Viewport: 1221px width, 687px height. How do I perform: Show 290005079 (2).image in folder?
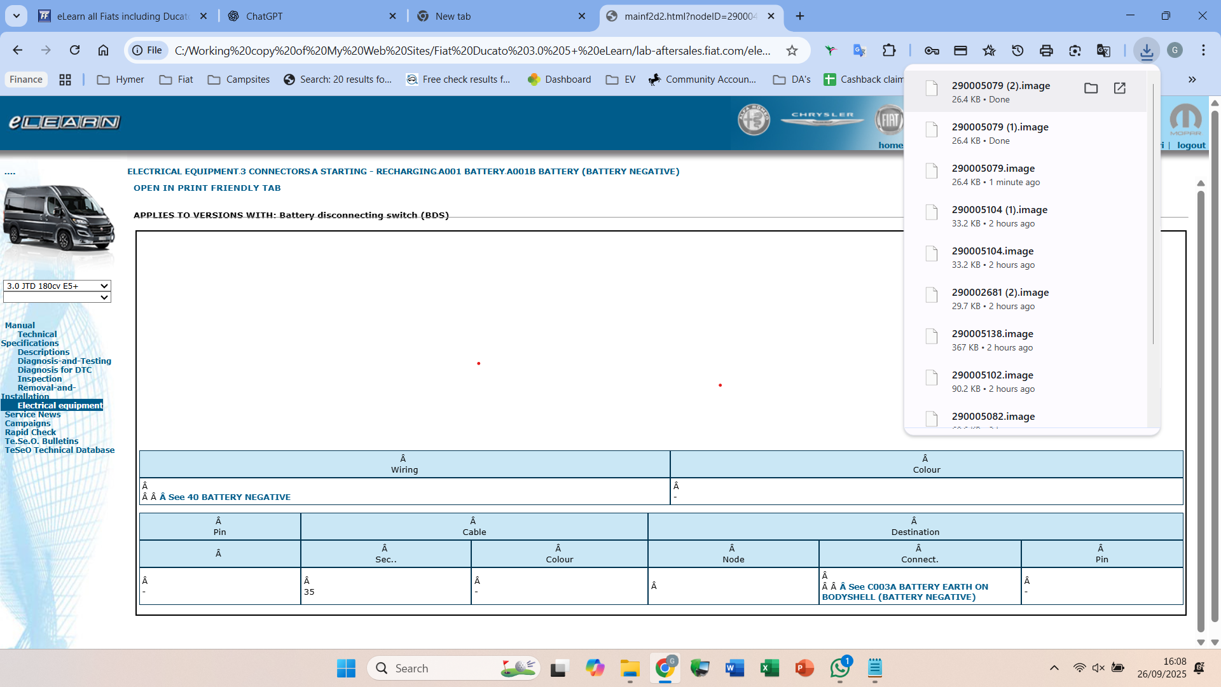tap(1091, 88)
